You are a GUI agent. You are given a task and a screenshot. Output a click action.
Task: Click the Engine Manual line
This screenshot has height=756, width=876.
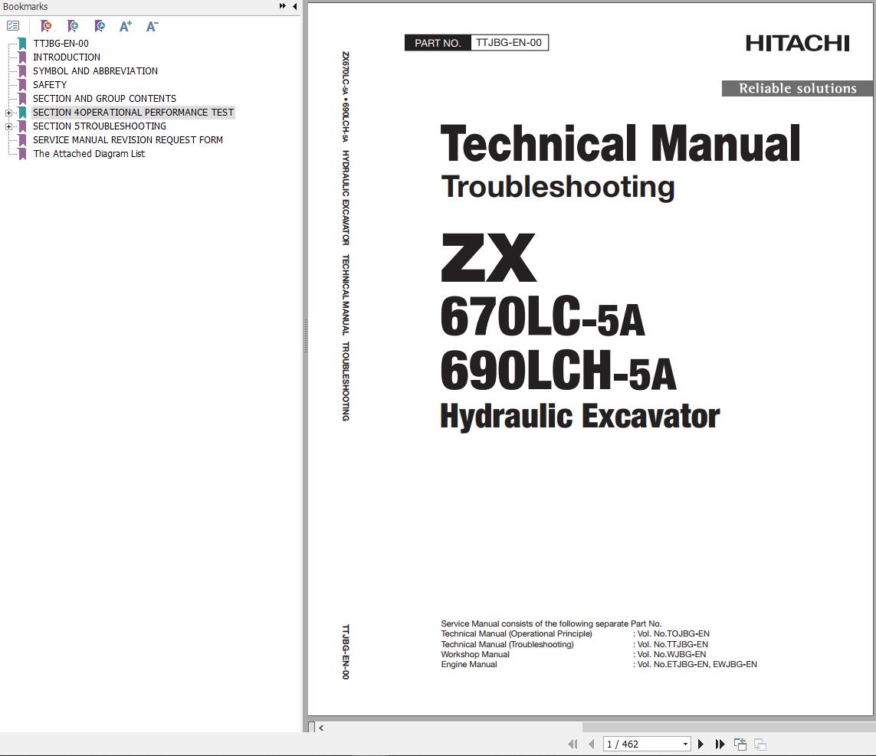coord(469,664)
